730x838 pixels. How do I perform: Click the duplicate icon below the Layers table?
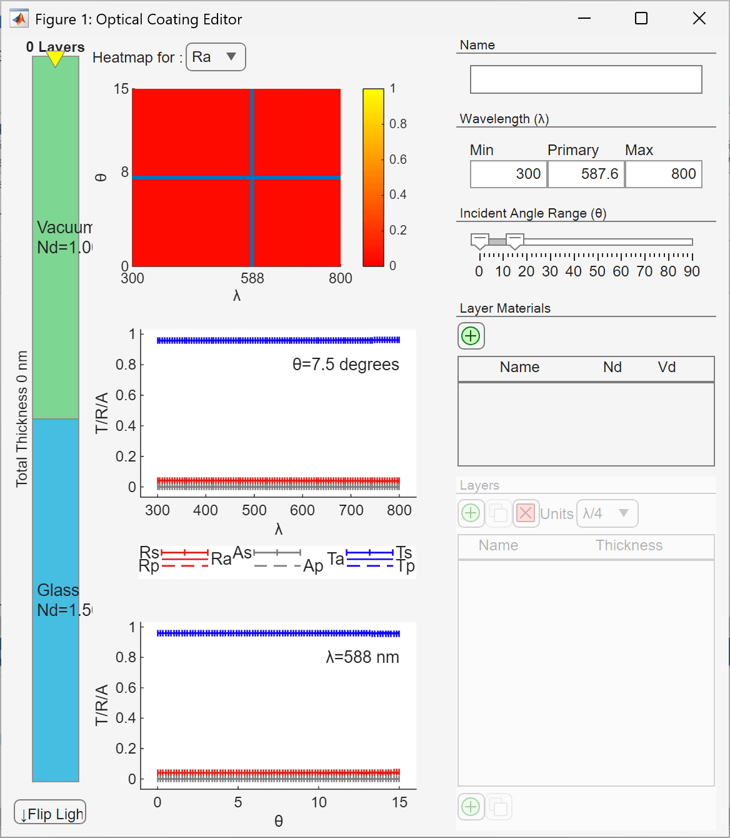click(499, 807)
